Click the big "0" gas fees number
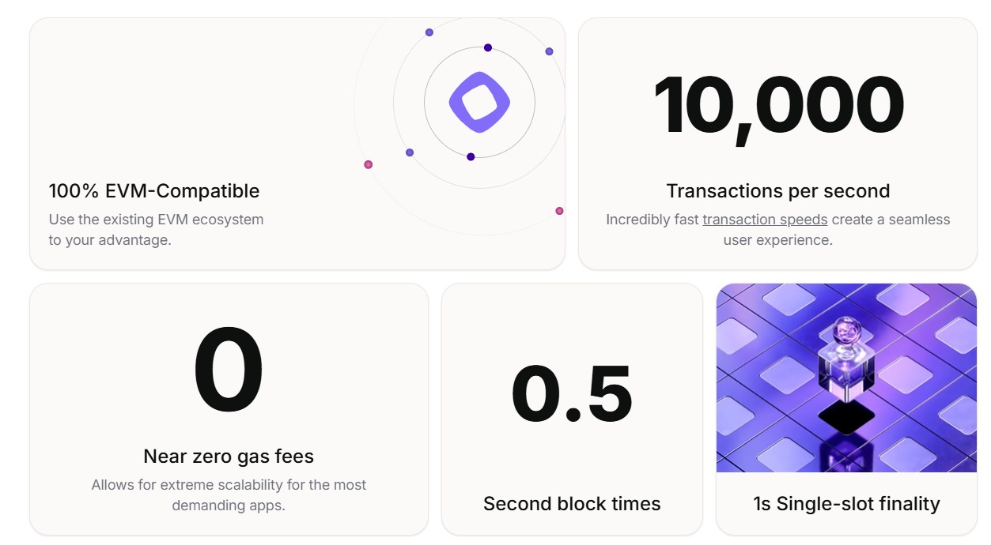 coord(229,370)
